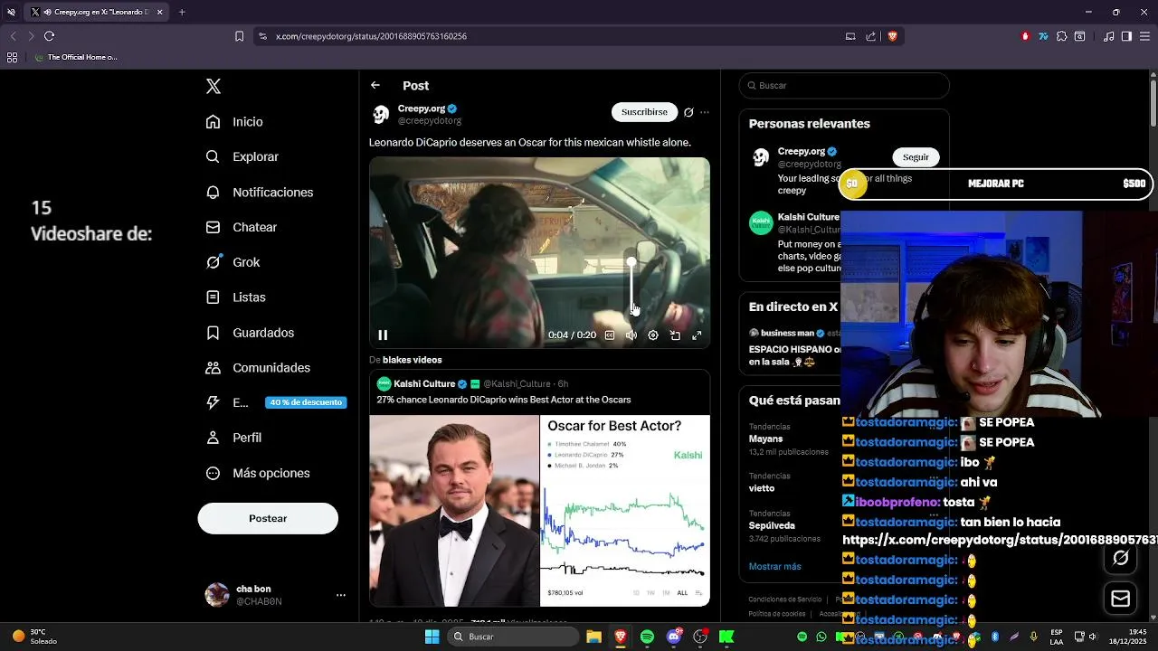Open the Brave playlist music-note icon
Screen dimensions: 1158x651
pos(1109,36)
